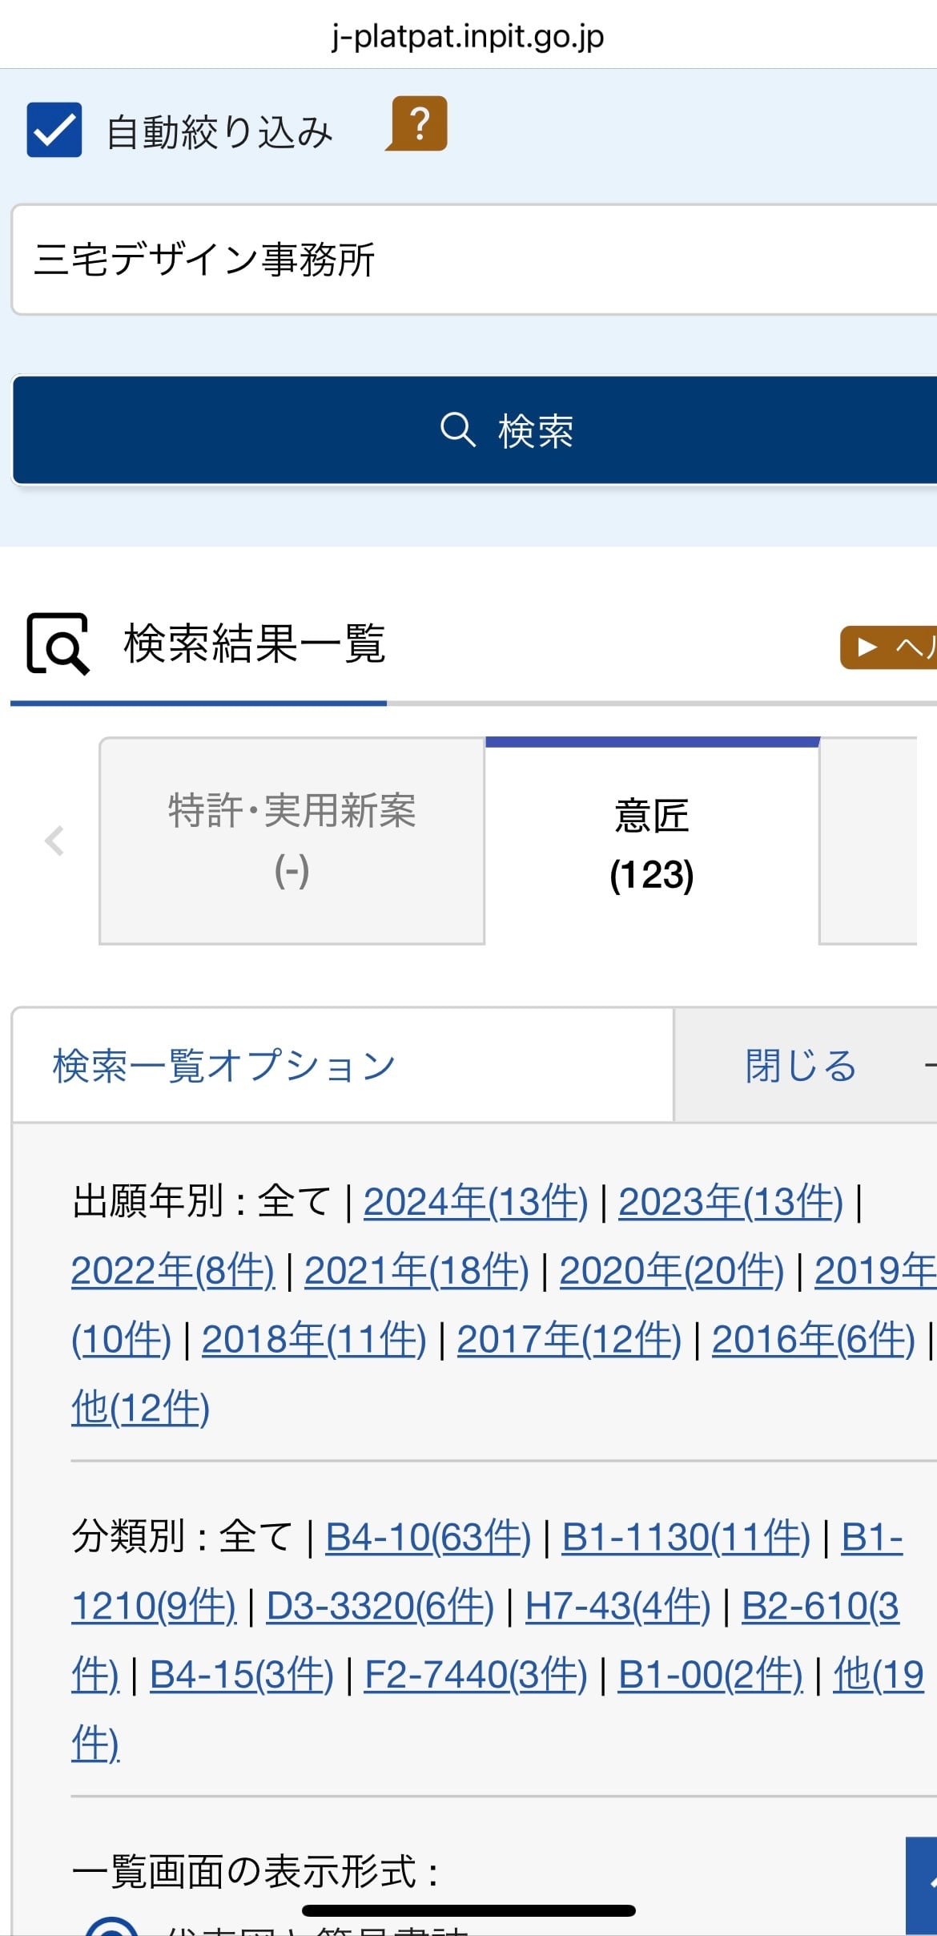Viewport: 937px width, 1936px height.
Task: Click the orange question mark help icon
Action: tap(418, 124)
